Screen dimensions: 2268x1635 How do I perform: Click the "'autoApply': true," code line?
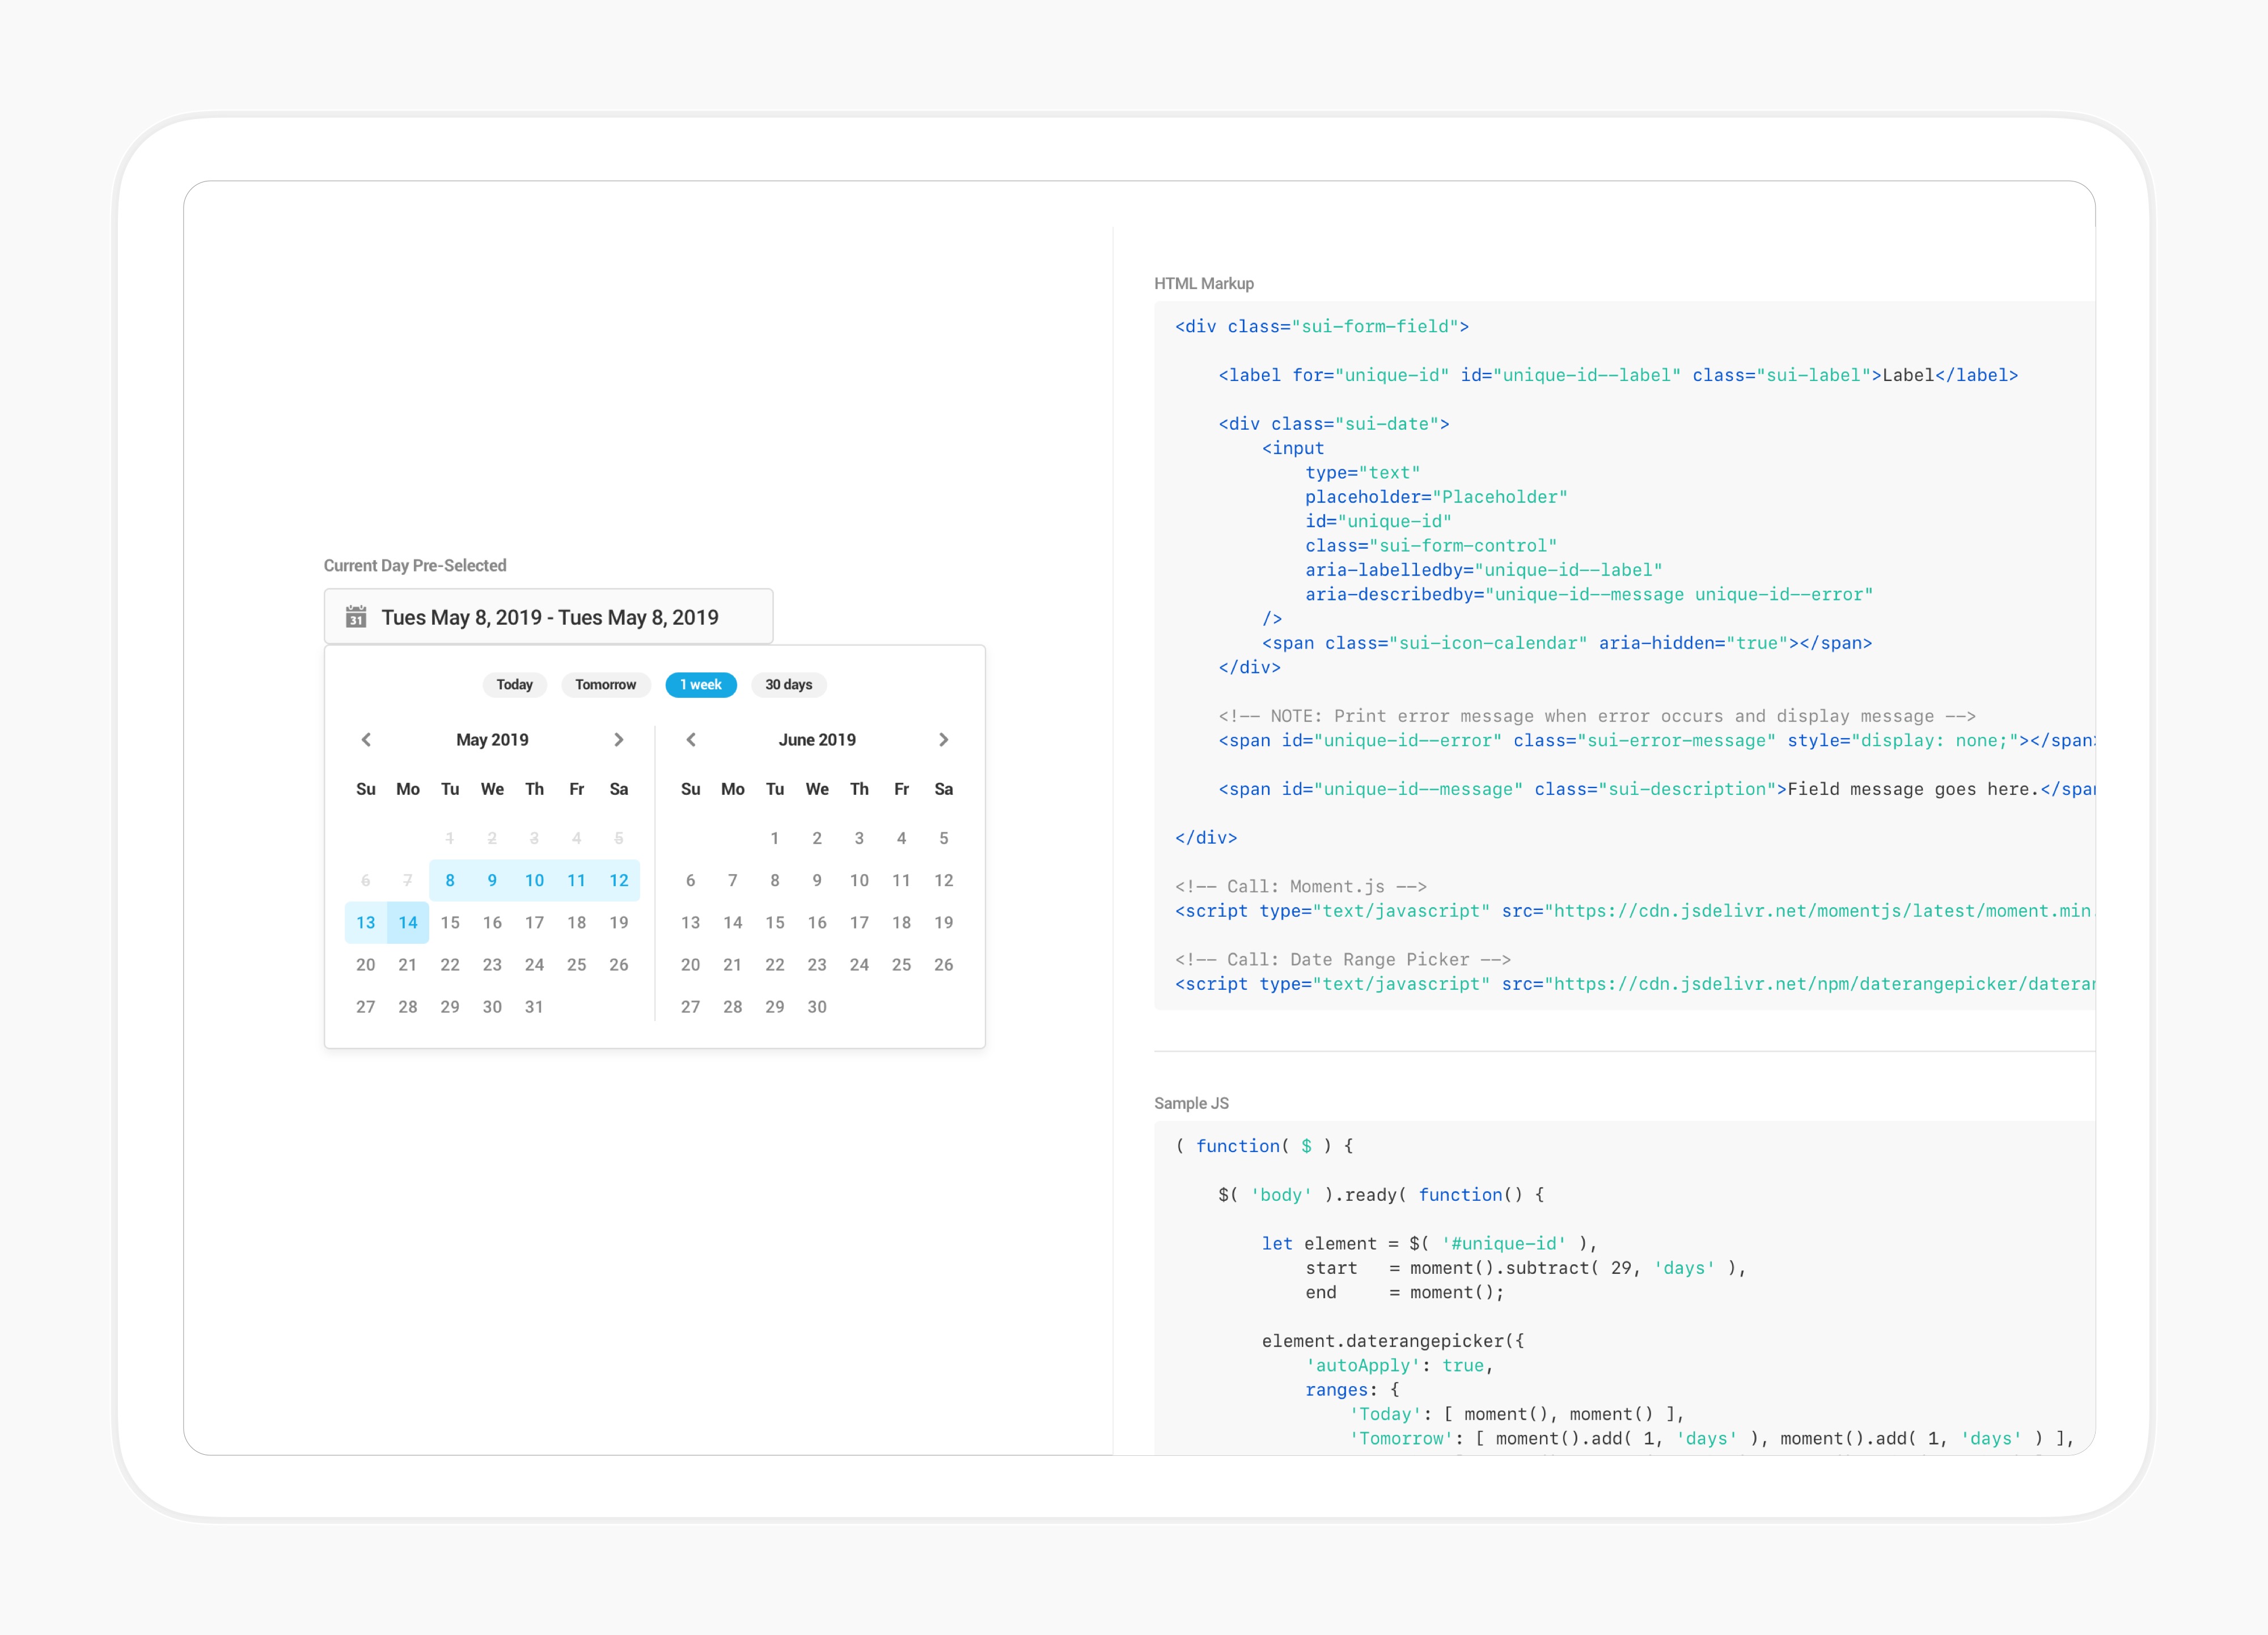1399,1366
